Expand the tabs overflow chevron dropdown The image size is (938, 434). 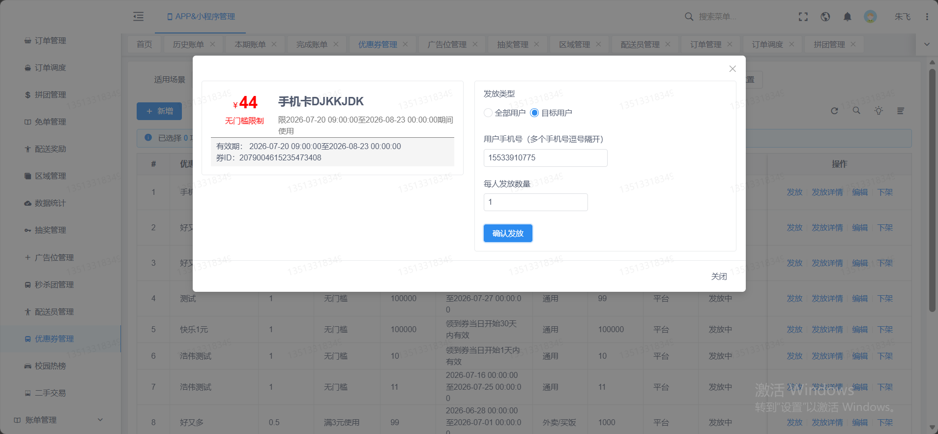[927, 44]
